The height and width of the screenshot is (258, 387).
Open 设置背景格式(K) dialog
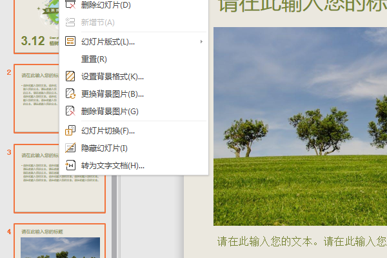[134, 77]
